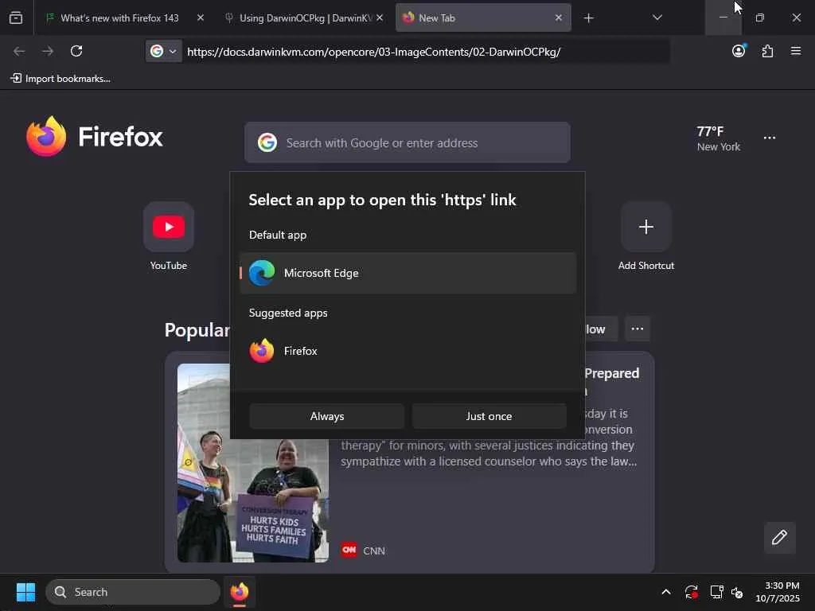Image resolution: width=815 pixels, height=611 pixels.
Task: Open the Popular section options ellipsis
Action: pyautogui.click(x=638, y=329)
